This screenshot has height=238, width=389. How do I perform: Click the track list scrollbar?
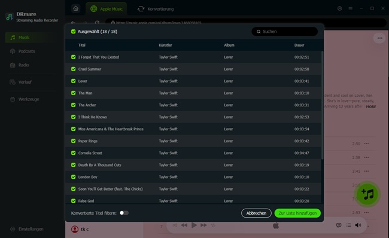point(322,105)
